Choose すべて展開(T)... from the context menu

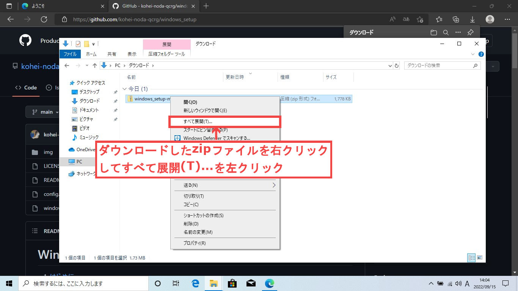click(225, 122)
